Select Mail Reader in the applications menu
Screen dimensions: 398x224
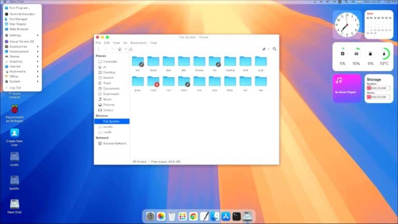tap(22, 24)
